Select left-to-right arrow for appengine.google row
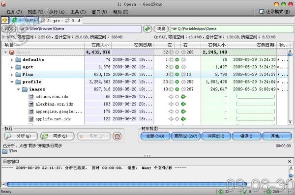Viewport: 295px width, 195px height. 183,111
